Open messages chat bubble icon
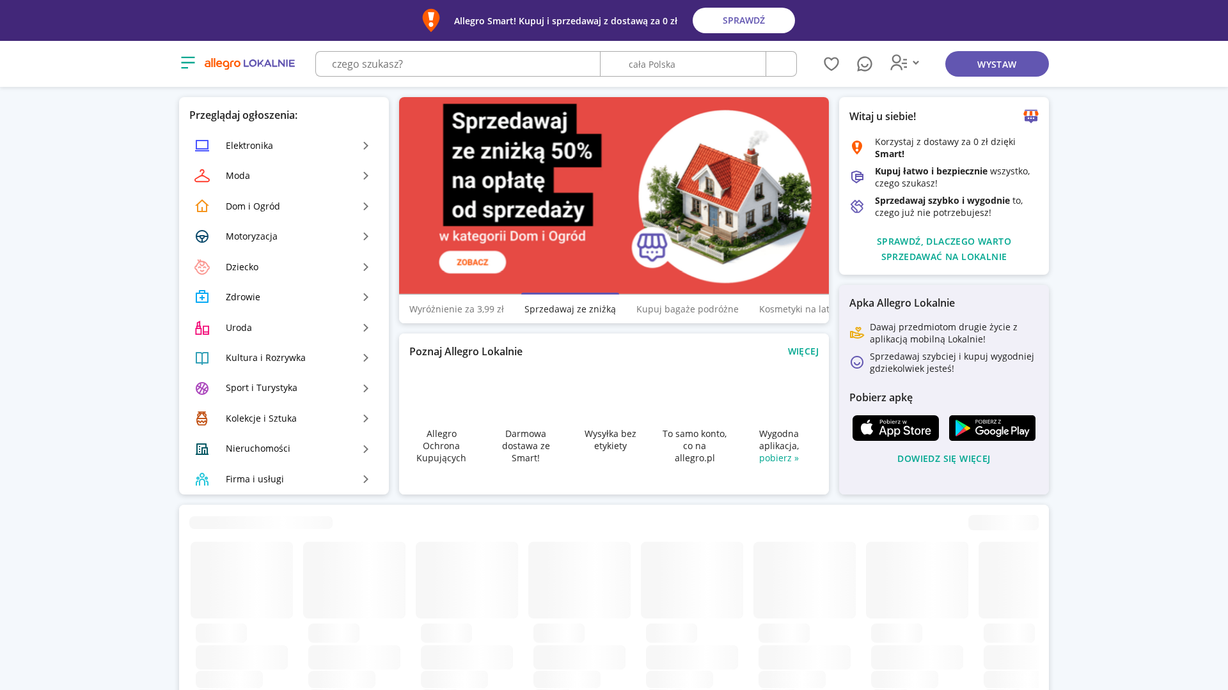Viewport: 1228px width, 690px height. (x=865, y=64)
